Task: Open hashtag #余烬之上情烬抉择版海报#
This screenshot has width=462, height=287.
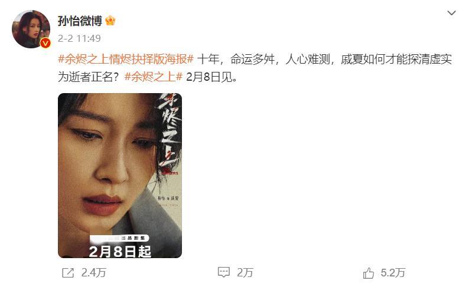Action: [126, 60]
